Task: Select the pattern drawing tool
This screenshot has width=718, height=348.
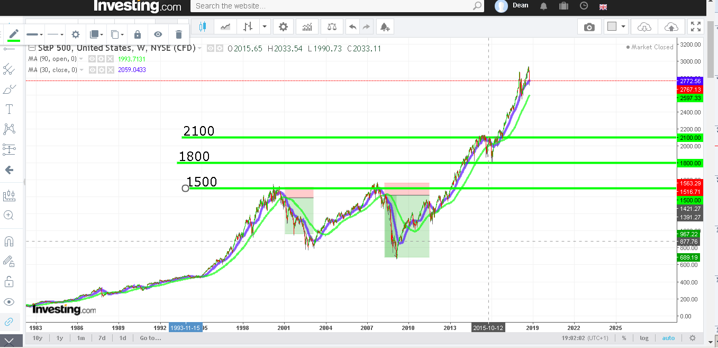Action: [x=9, y=129]
